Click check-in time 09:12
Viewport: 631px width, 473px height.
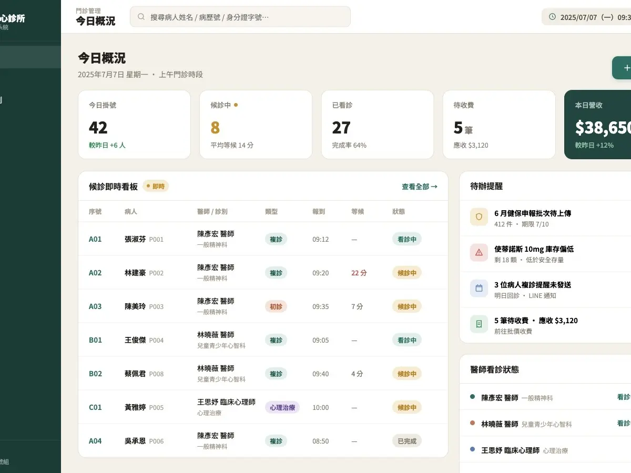tap(321, 239)
